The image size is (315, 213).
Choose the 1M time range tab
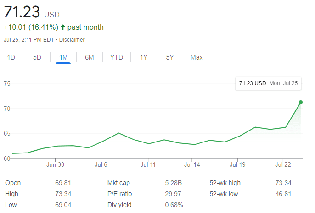pyautogui.click(x=63, y=57)
